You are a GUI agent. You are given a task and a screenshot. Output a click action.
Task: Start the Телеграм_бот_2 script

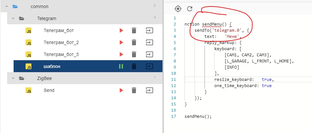121,42
